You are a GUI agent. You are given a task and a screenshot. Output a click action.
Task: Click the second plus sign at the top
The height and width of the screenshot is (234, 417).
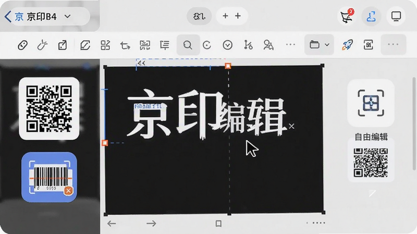[238, 16]
